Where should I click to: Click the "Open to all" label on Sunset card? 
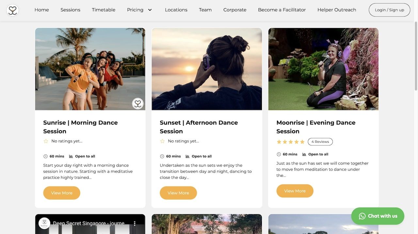tap(202, 156)
